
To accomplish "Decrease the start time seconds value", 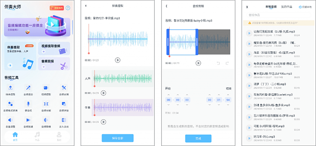I will [x=187, y=105].
